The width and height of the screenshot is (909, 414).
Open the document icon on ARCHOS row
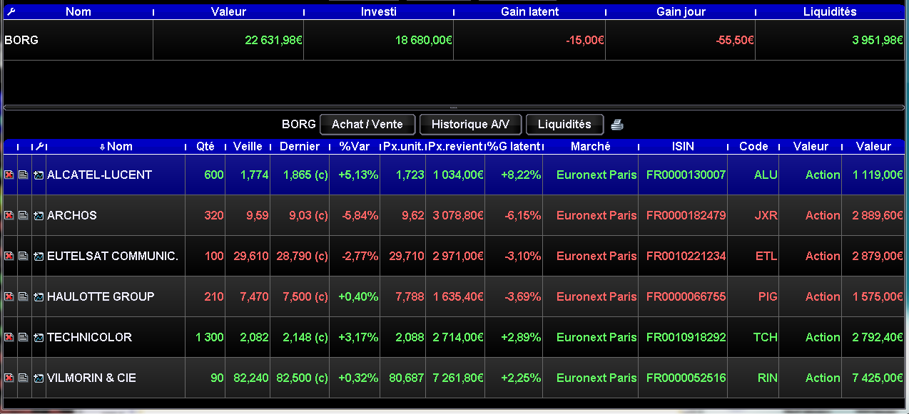(x=23, y=215)
